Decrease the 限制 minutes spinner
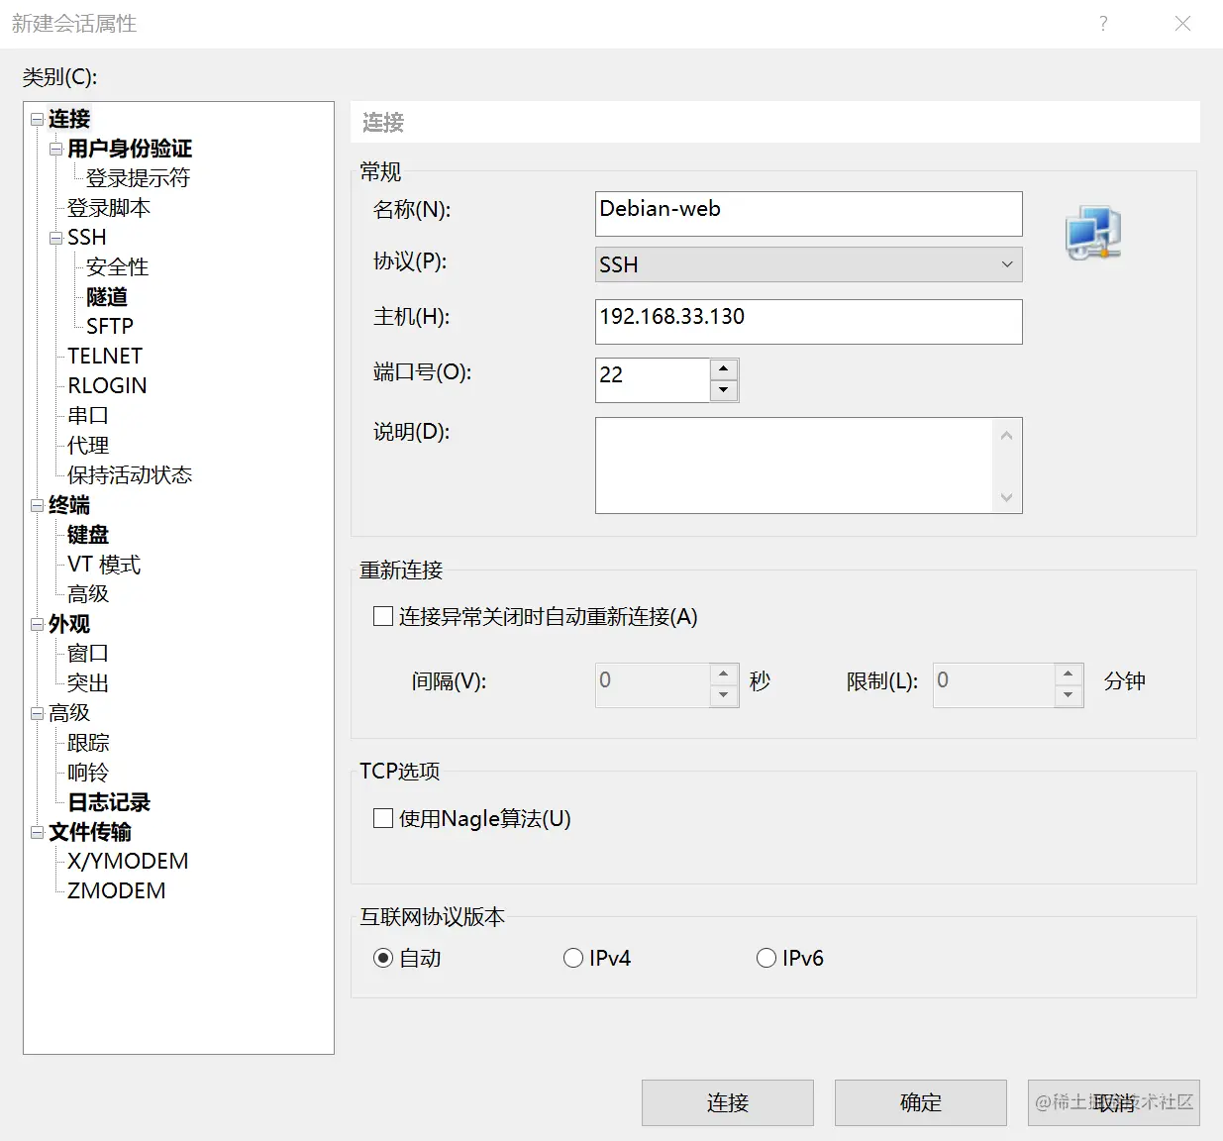 [1068, 695]
